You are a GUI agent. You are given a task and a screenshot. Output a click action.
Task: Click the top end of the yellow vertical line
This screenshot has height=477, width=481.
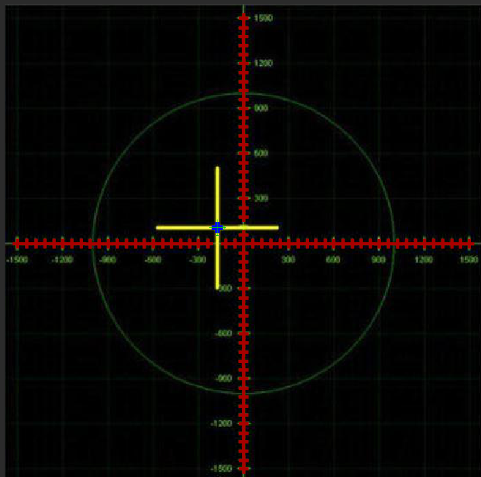coord(217,169)
